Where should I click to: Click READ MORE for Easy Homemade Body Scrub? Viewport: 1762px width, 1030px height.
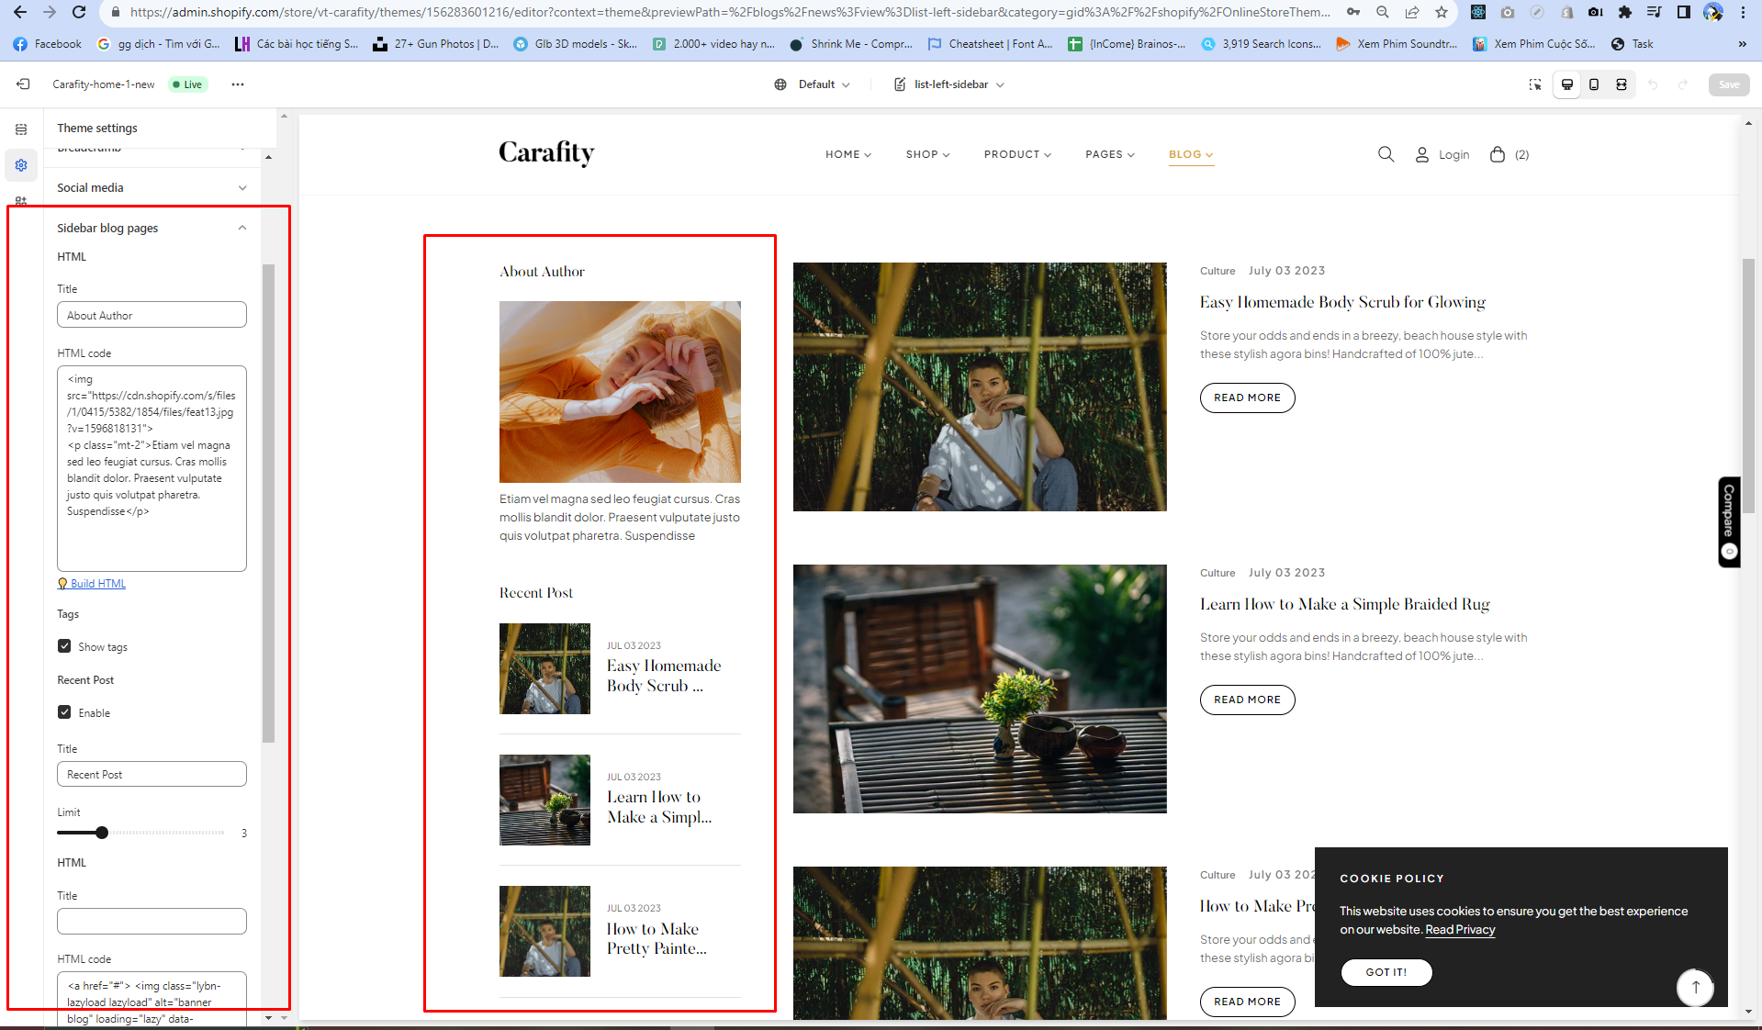coord(1247,397)
